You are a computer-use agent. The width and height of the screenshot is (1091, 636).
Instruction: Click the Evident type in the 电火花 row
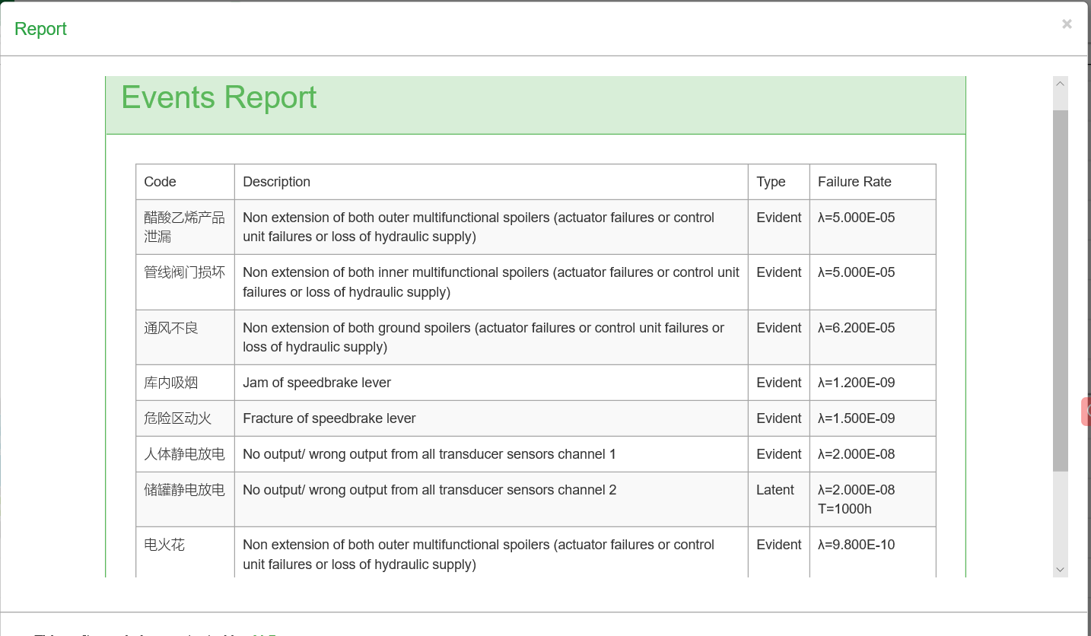tap(779, 545)
